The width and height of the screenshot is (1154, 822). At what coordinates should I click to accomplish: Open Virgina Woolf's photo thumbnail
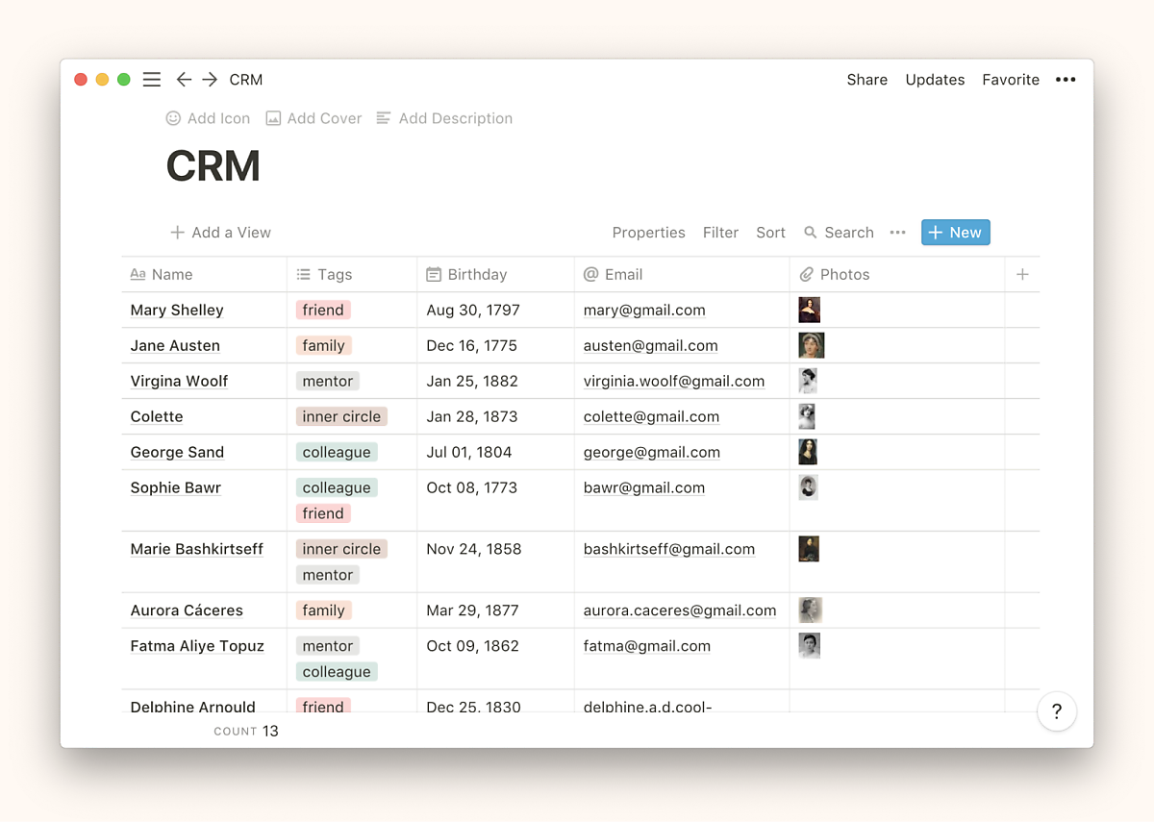pos(808,381)
